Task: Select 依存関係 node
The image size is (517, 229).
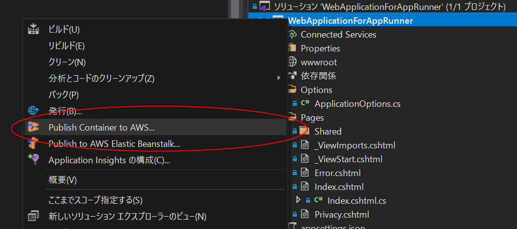Action: [x=318, y=76]
